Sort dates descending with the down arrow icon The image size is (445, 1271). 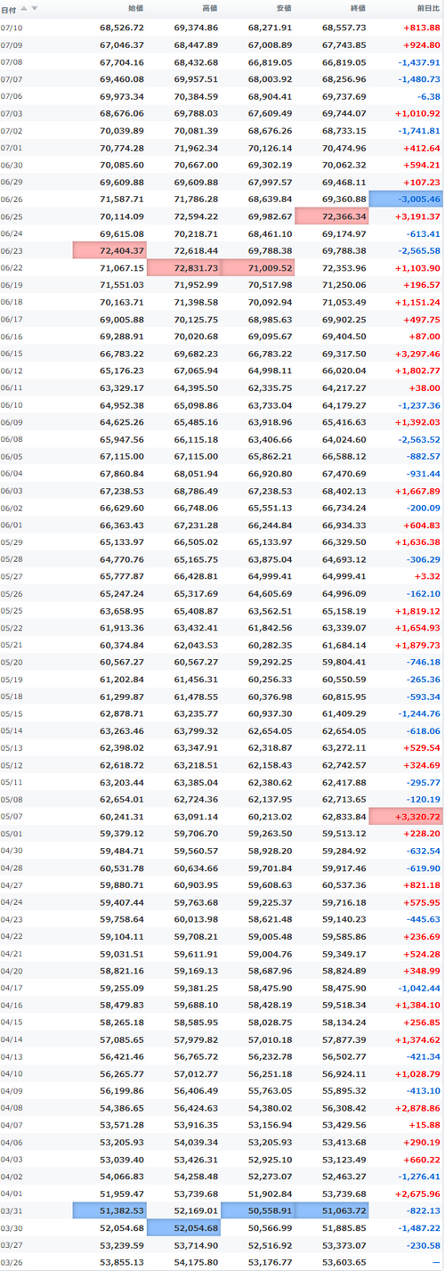(x=35, y=9)
